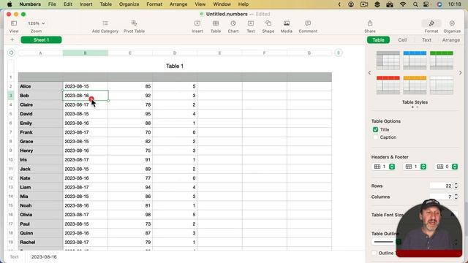Show previous table styles with left arrow
The height and width of the screenshot is (263, 468).
(369, 73)
